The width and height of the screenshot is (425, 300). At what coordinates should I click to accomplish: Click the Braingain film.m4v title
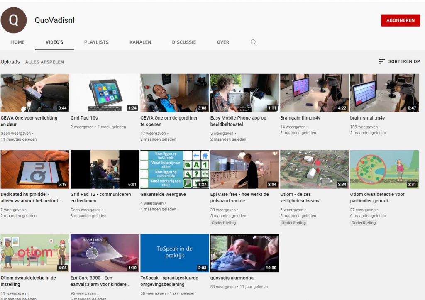[300, 118]
